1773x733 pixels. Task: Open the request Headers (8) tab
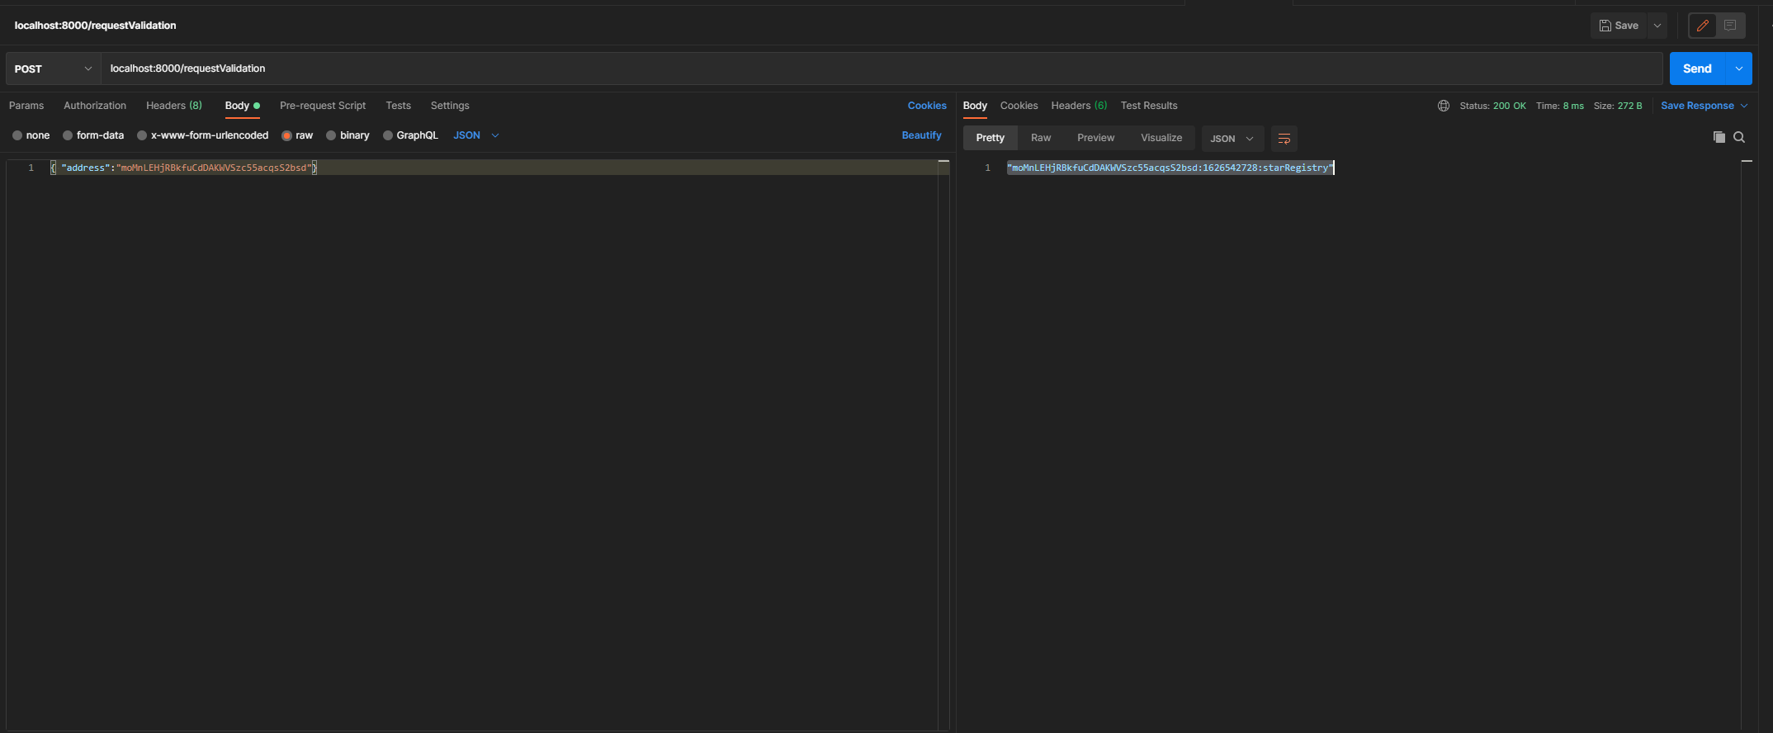coord(174,106)
